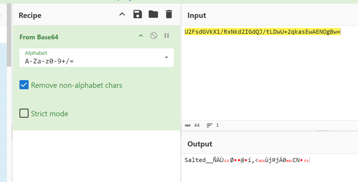This screenshot has width=358, height=182.
Task: Select the From Base64 operation title
Action: (x=39, y=37)
